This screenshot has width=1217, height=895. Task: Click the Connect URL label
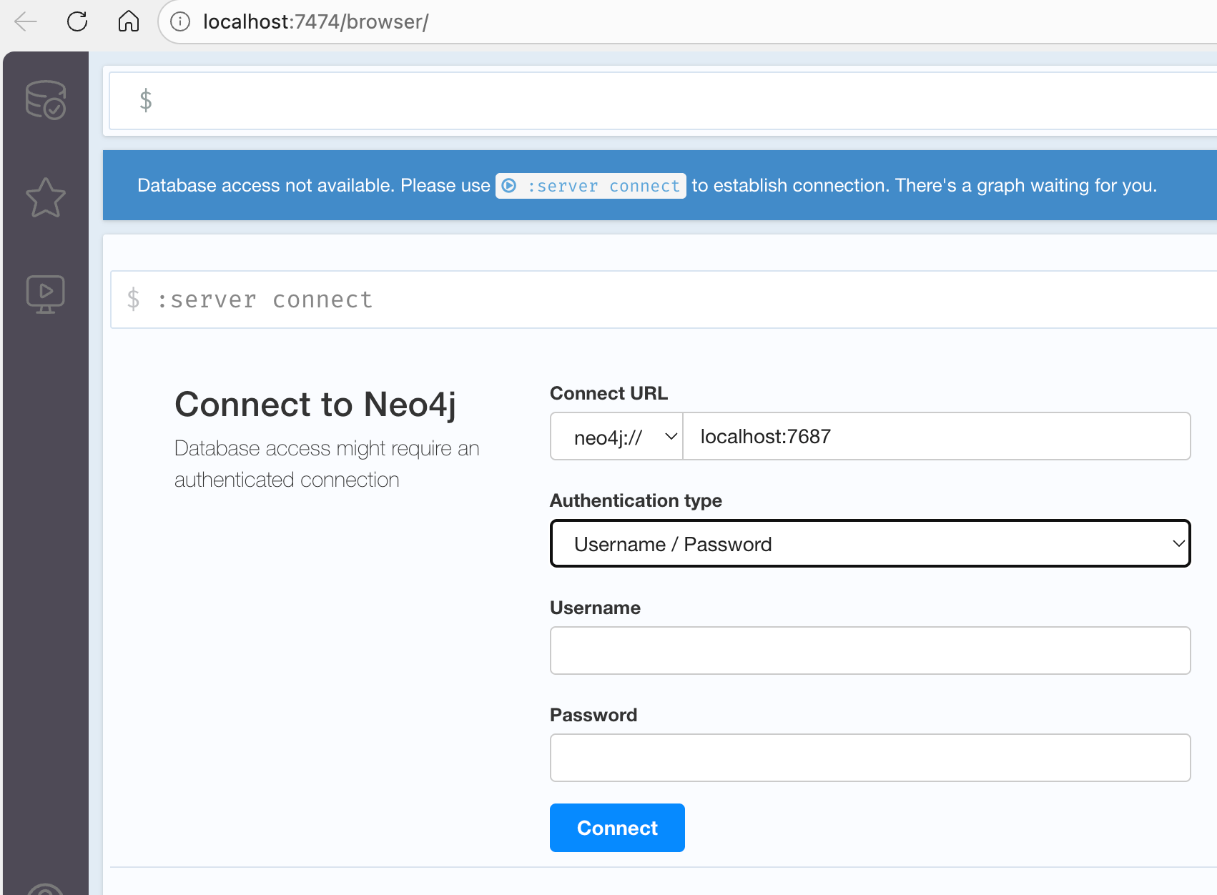608,393
